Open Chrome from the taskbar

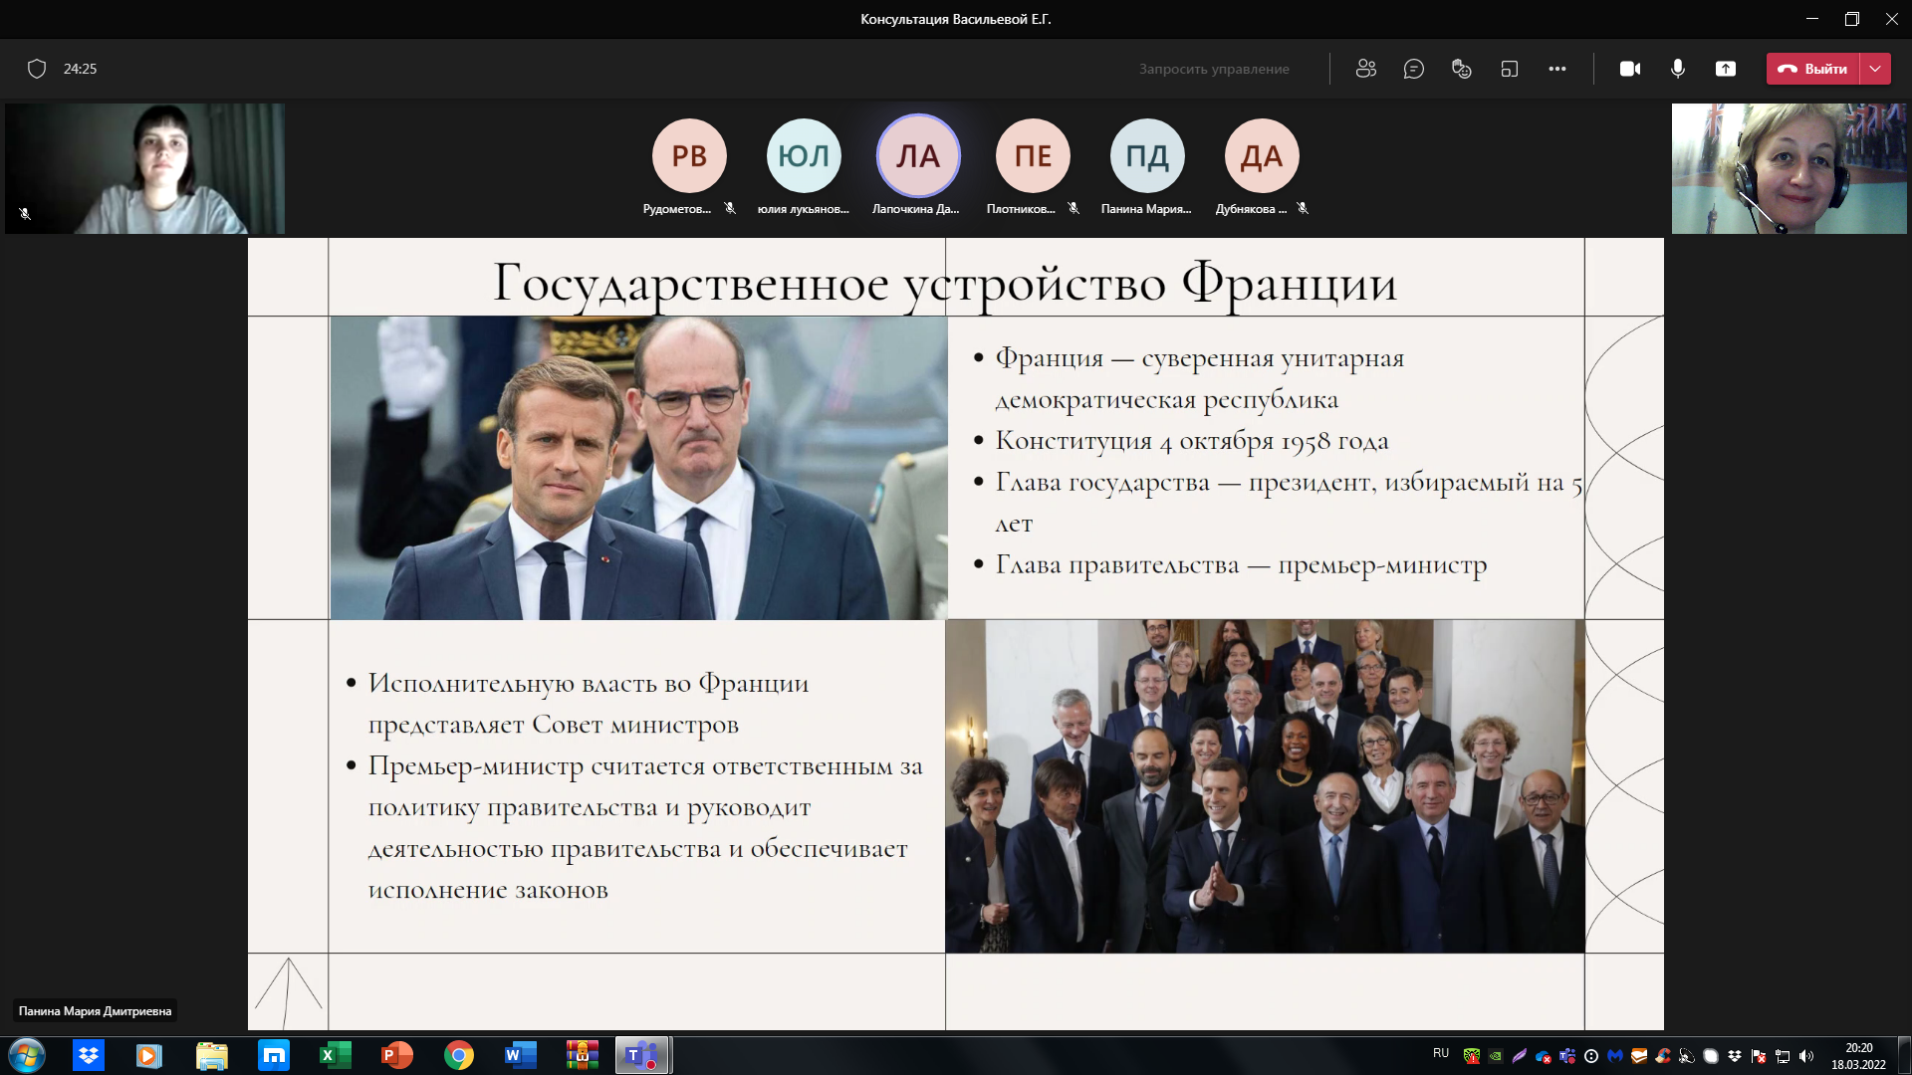click(x=459, y=1055)
